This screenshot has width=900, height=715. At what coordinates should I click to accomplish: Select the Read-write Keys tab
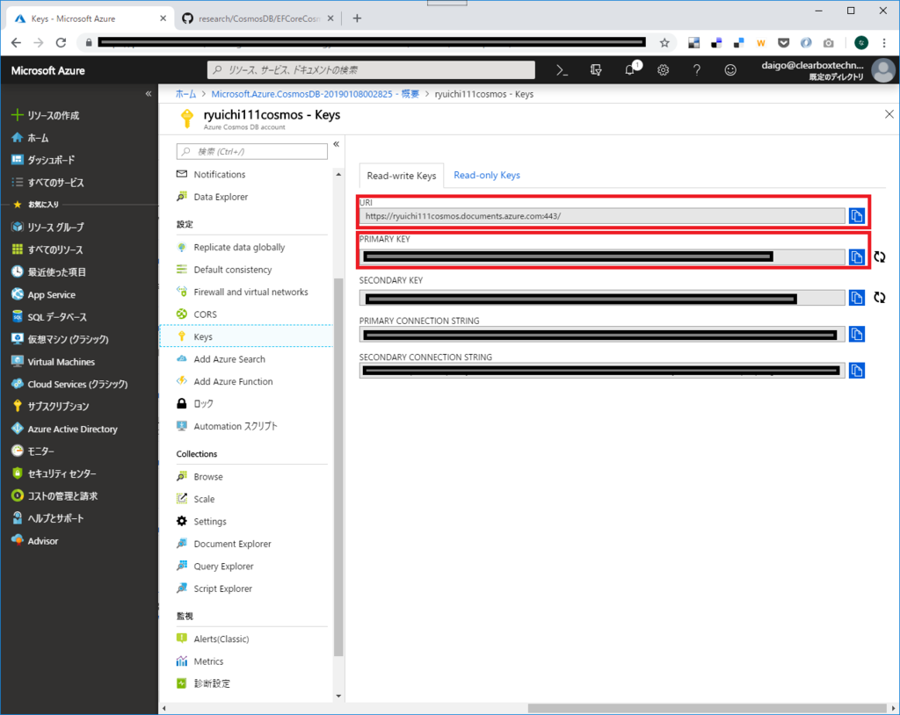(401, 176)
